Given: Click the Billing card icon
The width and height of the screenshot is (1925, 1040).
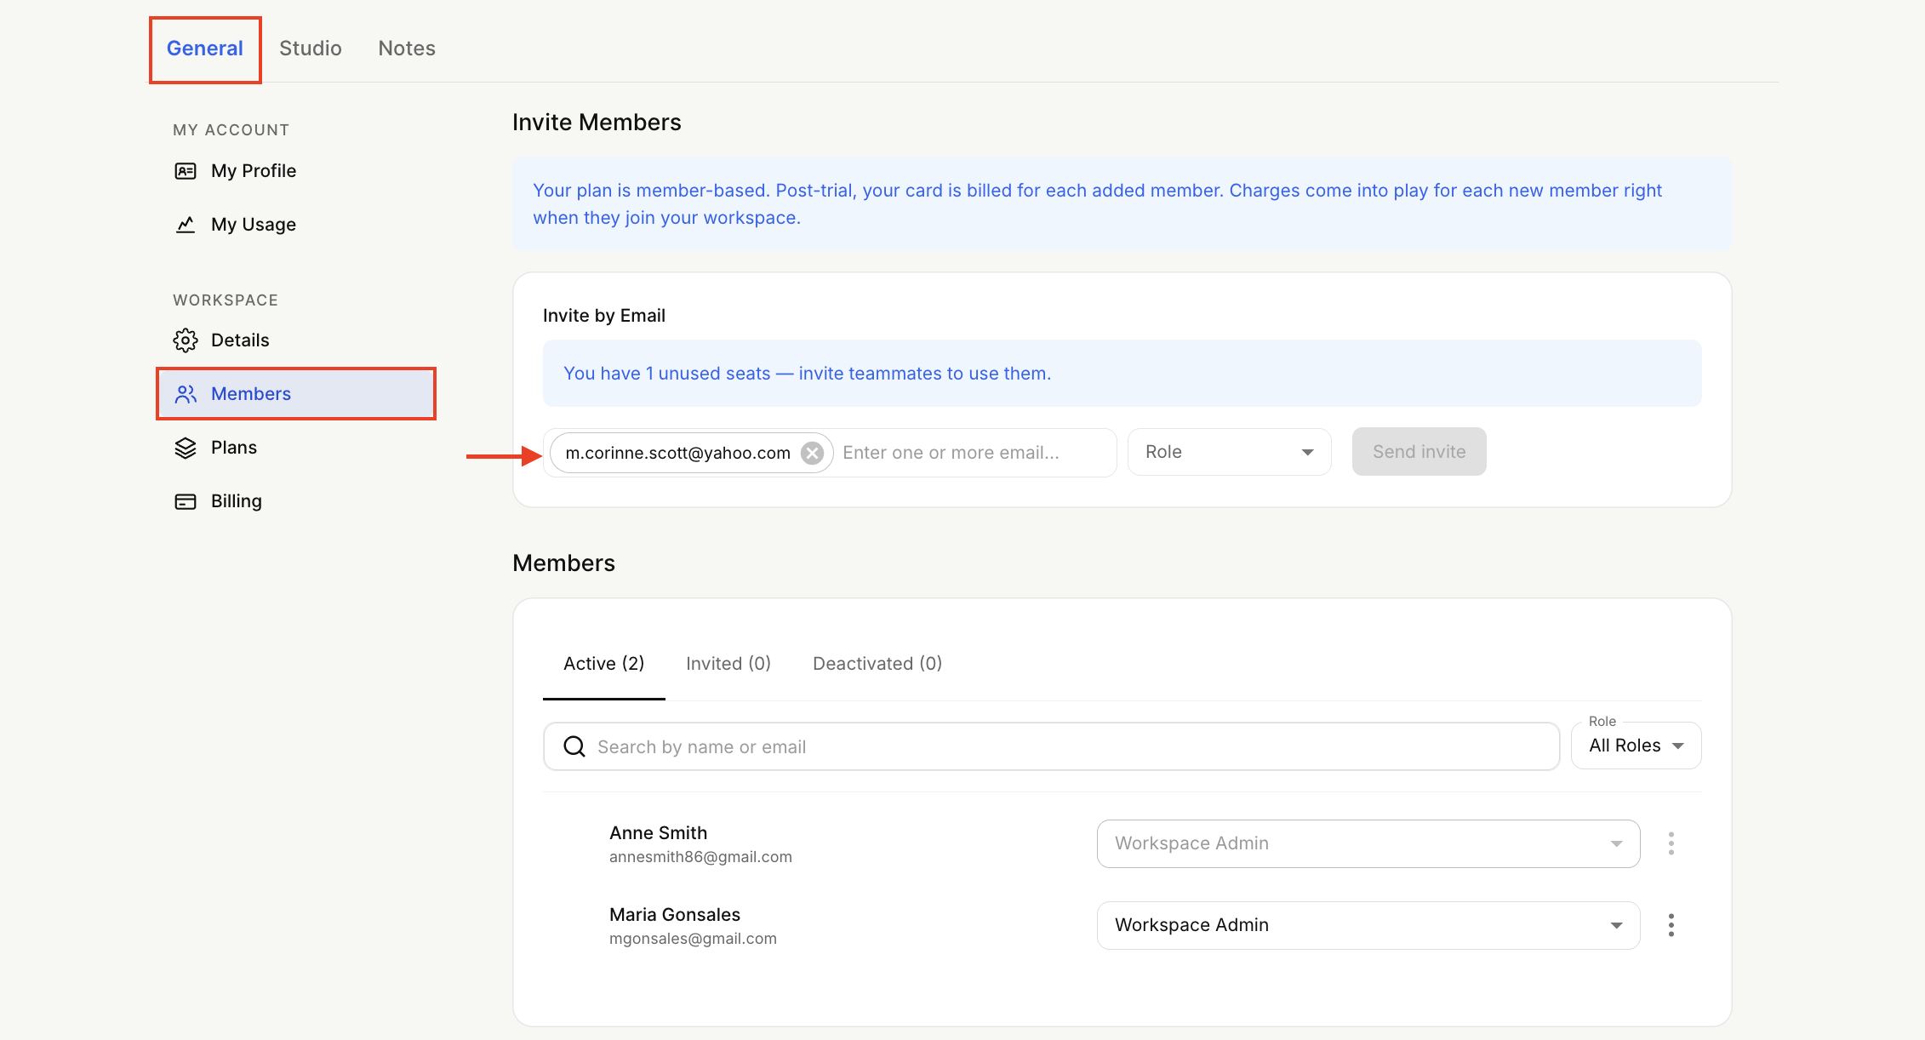Looking at the screenshot, I should [186, 501].
